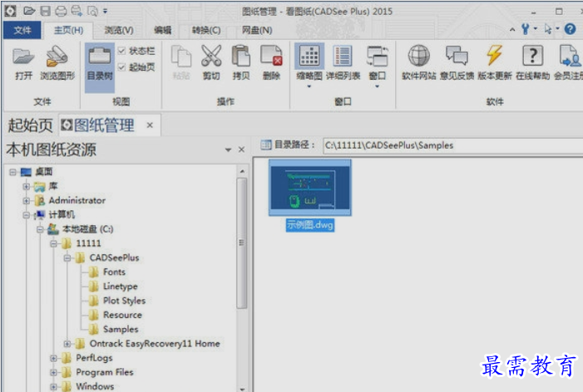Click the quick access batch print icon

coord(77,11)
